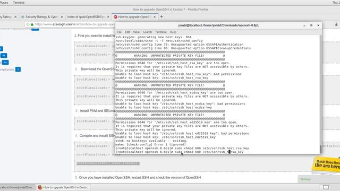
Task: Close the terminal window
Action: (x=318, y=25)
